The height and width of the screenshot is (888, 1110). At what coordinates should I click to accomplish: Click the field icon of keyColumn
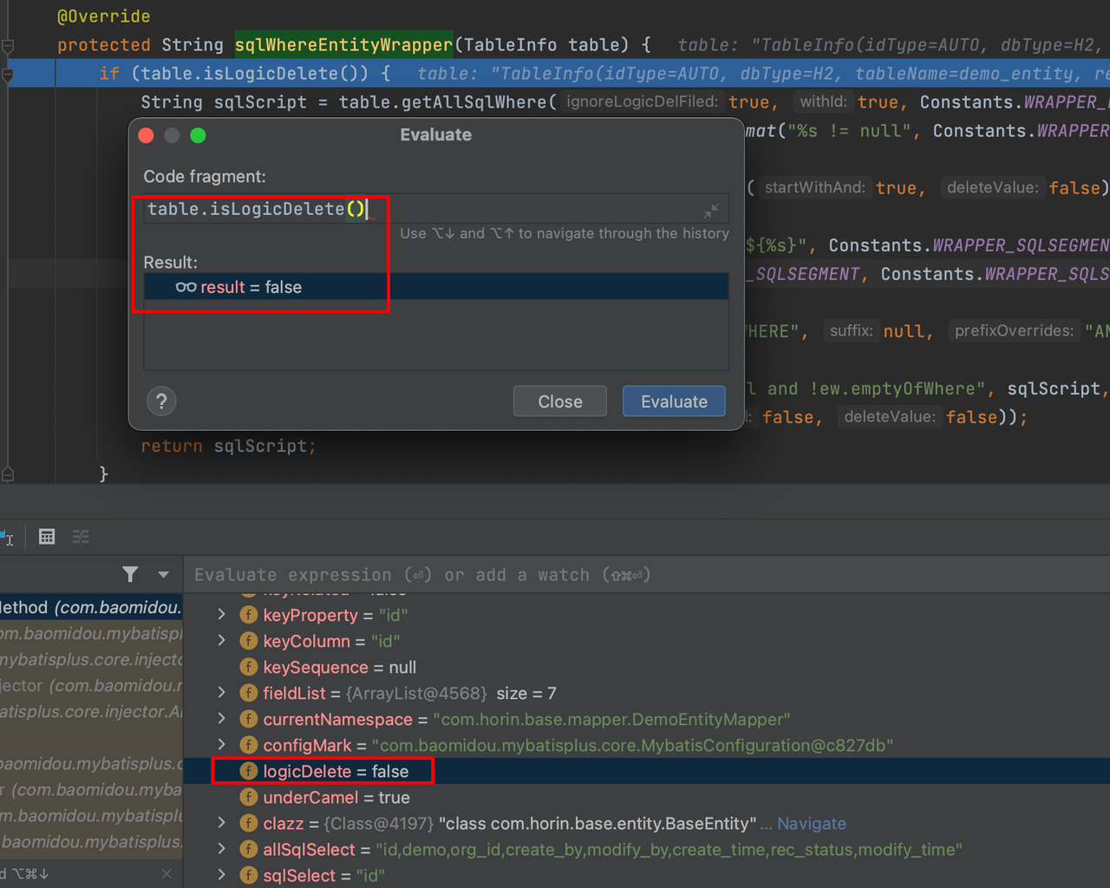[x=249, y=641]
